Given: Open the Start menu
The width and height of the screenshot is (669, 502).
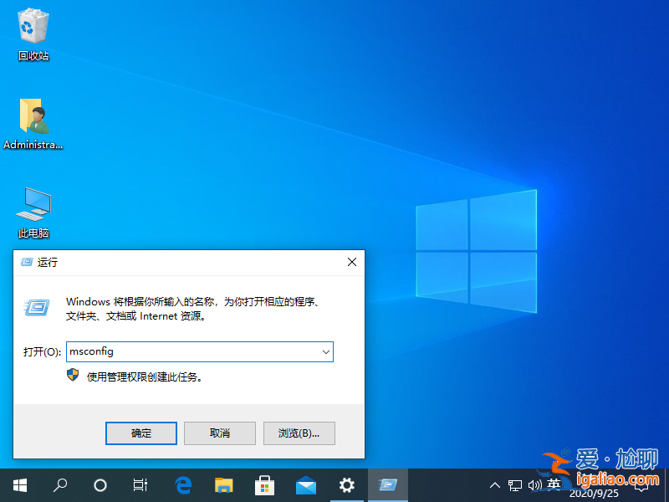Looking at the screenshot, I should [x=19, y=484].
